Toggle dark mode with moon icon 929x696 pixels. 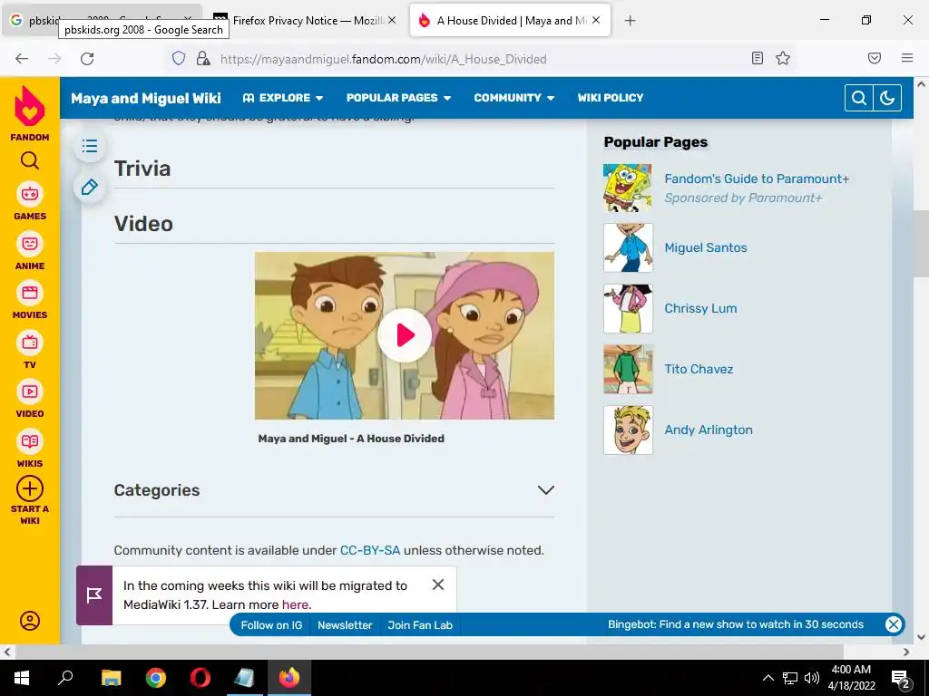[x=887, y=98]
